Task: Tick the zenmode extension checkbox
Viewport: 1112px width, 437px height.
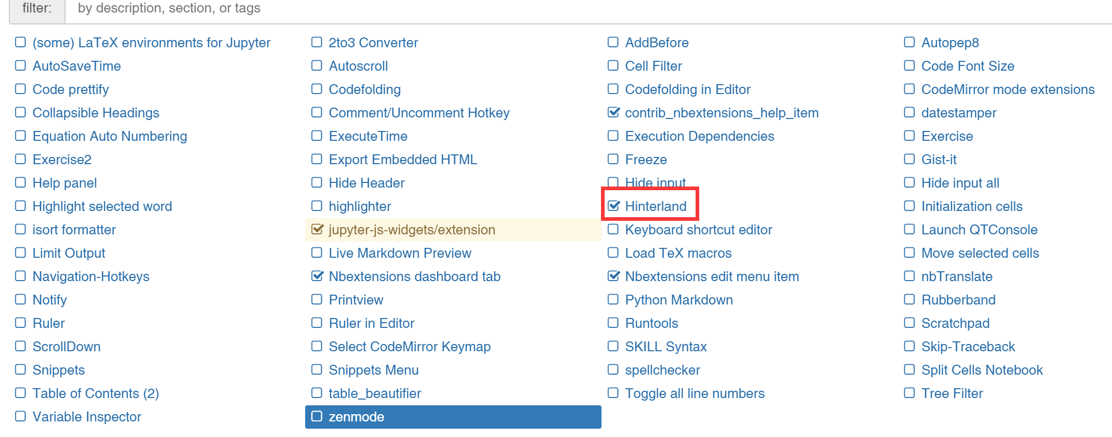Action: pos(317,416)
